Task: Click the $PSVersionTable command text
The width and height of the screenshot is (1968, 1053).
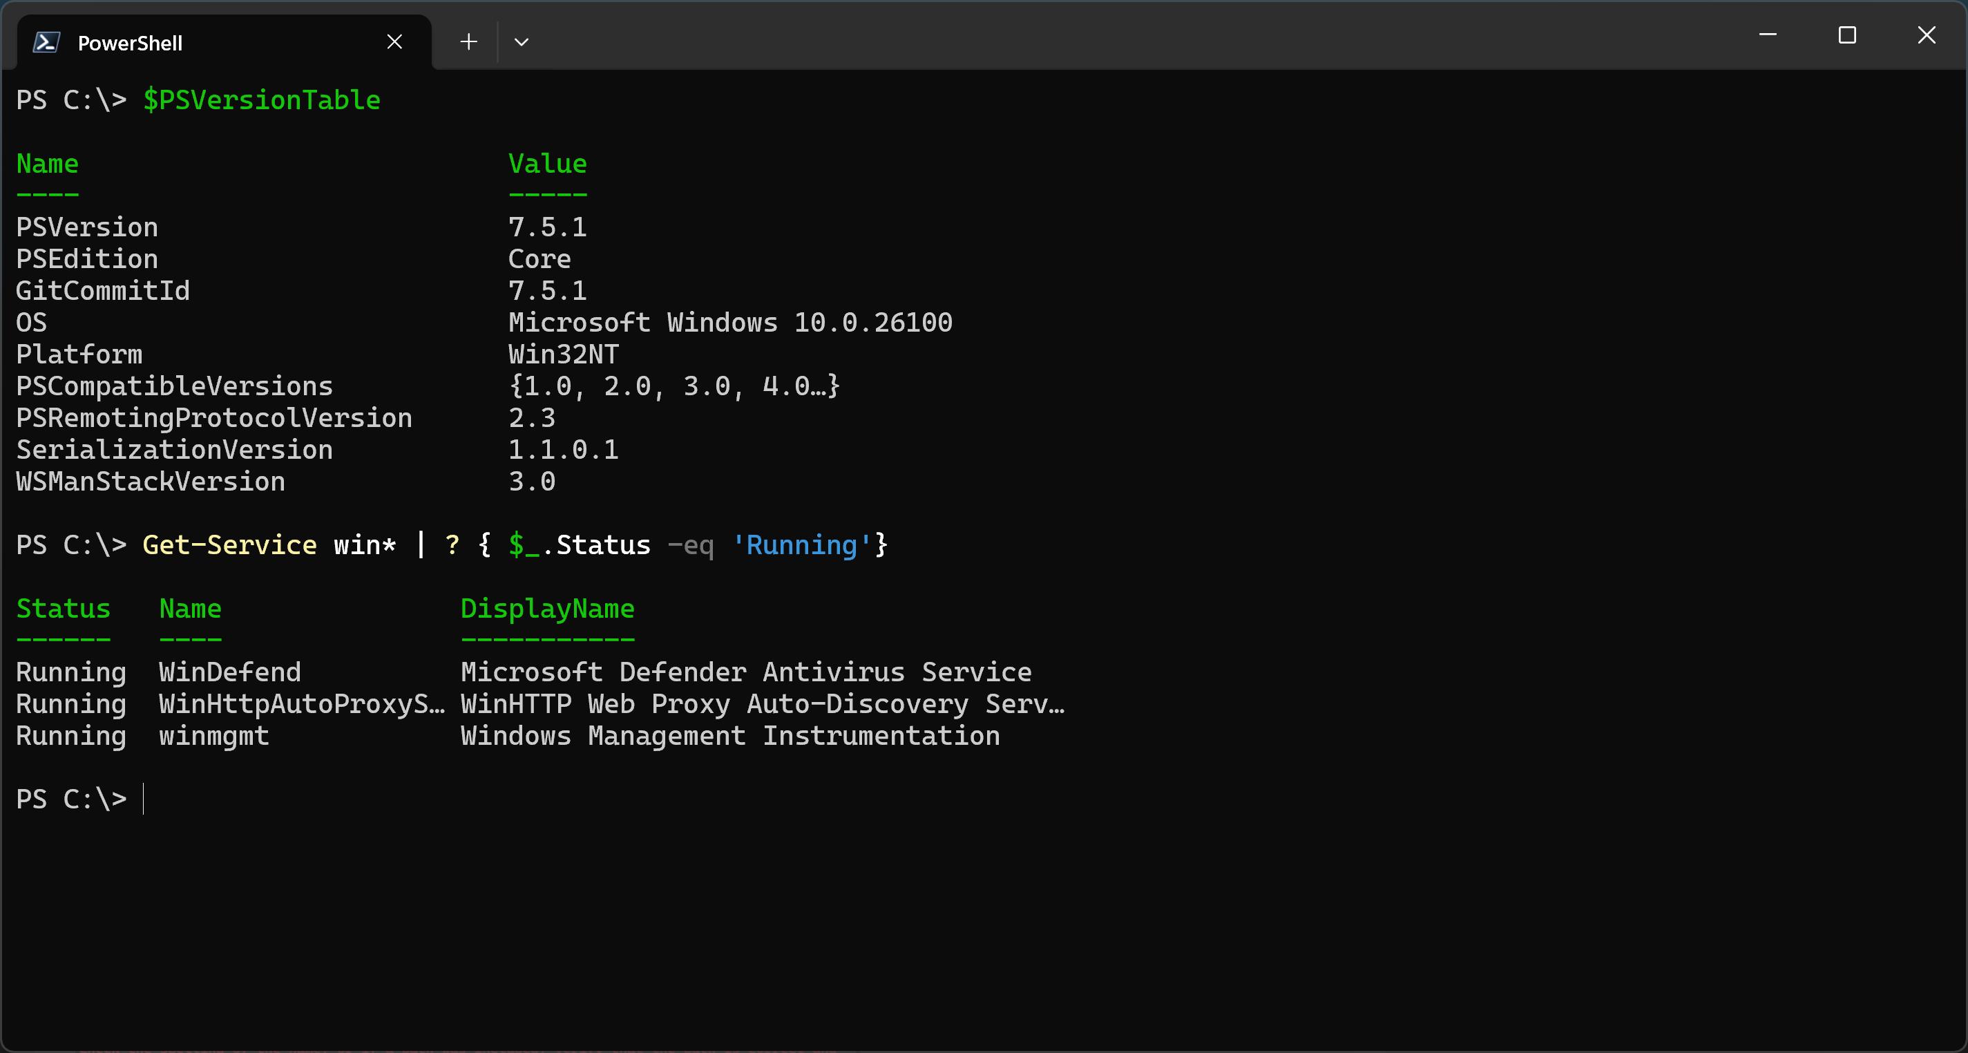Action: [x=261, y=100]
